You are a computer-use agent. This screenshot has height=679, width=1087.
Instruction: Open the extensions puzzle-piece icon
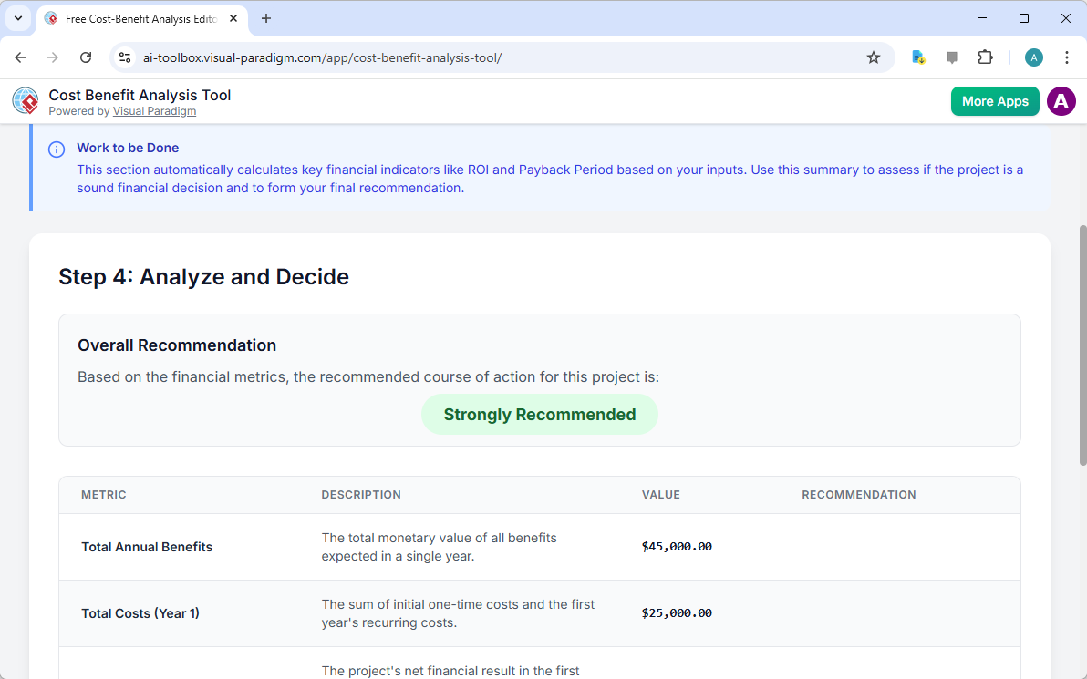click(x=985, y=57)
